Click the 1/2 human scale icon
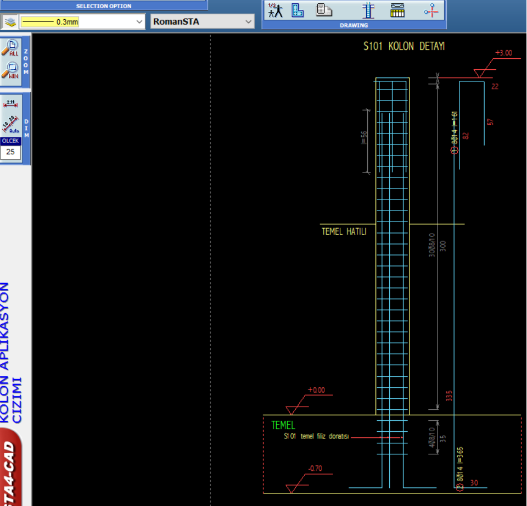The image size is (527, 506). click(x=274, y=10)
